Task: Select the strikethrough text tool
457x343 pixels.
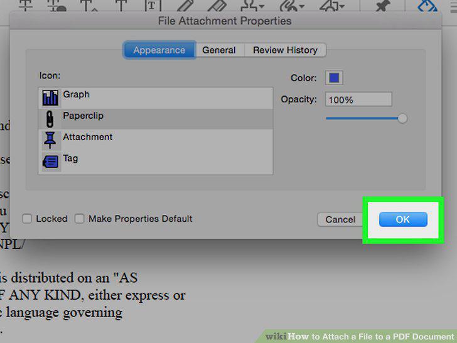Action: click(26, 6)
